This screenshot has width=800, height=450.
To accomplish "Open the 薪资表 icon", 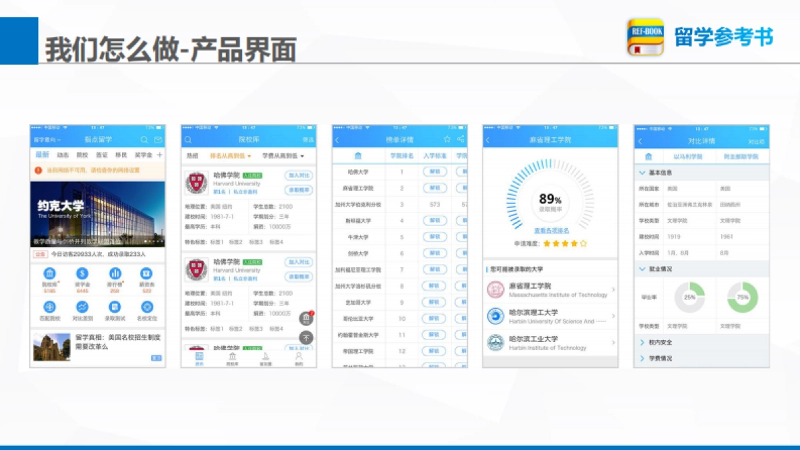I will click(146, 273).
